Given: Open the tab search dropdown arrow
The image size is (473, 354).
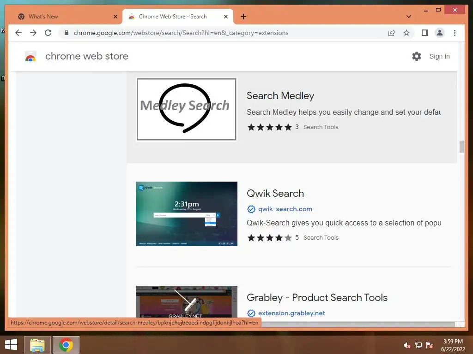Looking at the screenshot, I should pyautogui.click(x=408, y=17).
